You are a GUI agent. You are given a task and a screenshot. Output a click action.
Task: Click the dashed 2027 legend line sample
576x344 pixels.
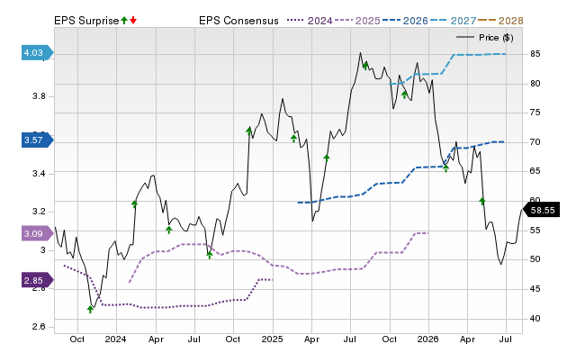pos(439,20)
